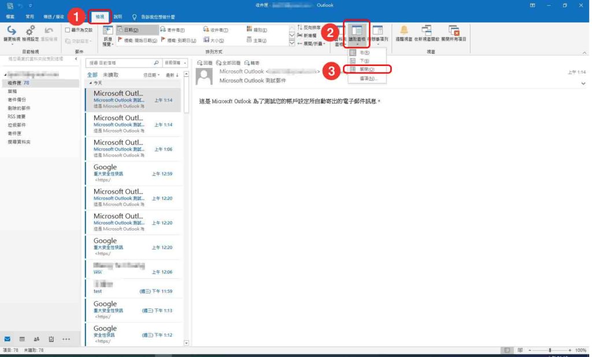Click 反向排序 reverse sort

309,28
